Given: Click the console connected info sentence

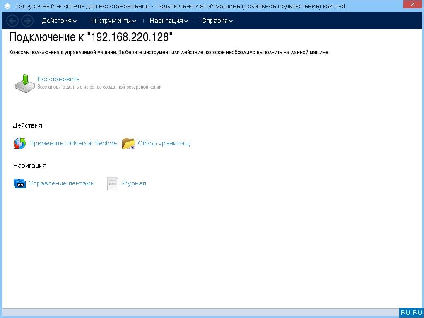Looking at the screenshot, I should (169, 53).
